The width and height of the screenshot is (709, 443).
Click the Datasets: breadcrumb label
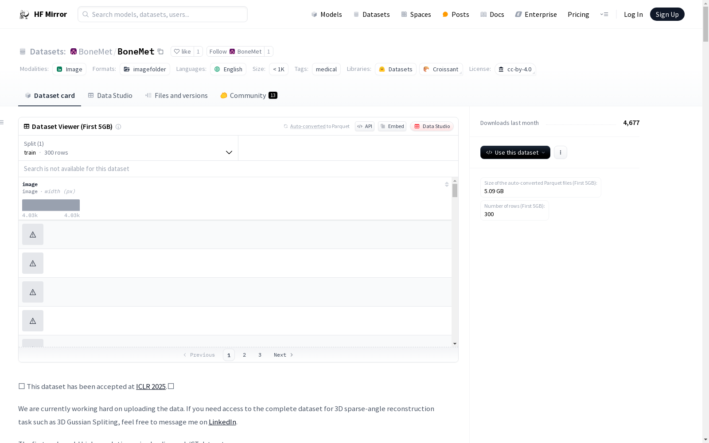(x=47, y=52)
